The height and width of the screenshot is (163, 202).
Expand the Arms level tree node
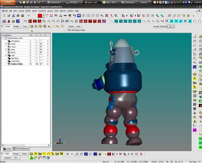tap(6, 50)
